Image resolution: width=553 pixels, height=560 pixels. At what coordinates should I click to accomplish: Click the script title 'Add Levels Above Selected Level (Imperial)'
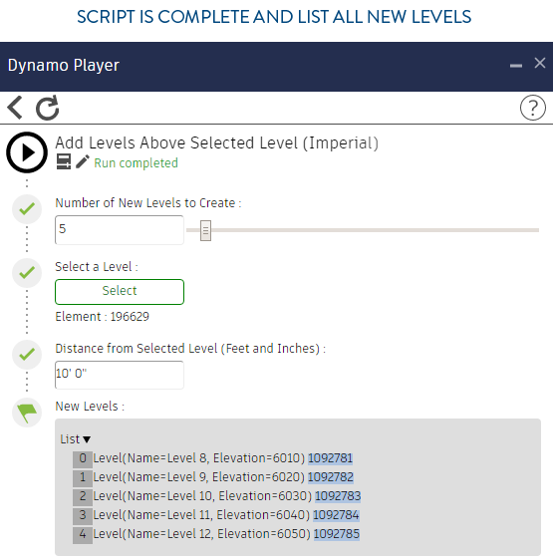click(217, 143)
